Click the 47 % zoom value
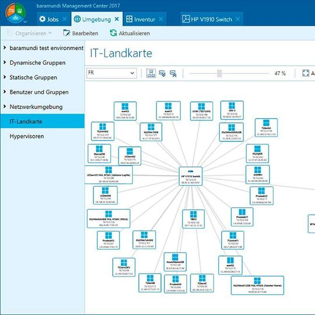The image size is (315, 315). (280, 73)
